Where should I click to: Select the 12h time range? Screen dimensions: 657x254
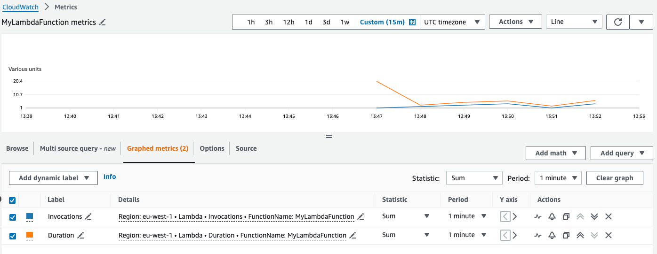[x=288, y=22]
